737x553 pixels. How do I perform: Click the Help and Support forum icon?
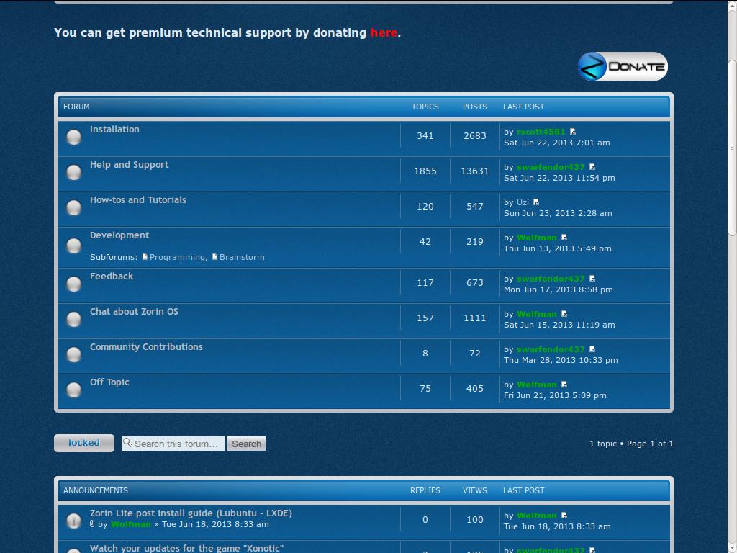[x=73, y=172]
